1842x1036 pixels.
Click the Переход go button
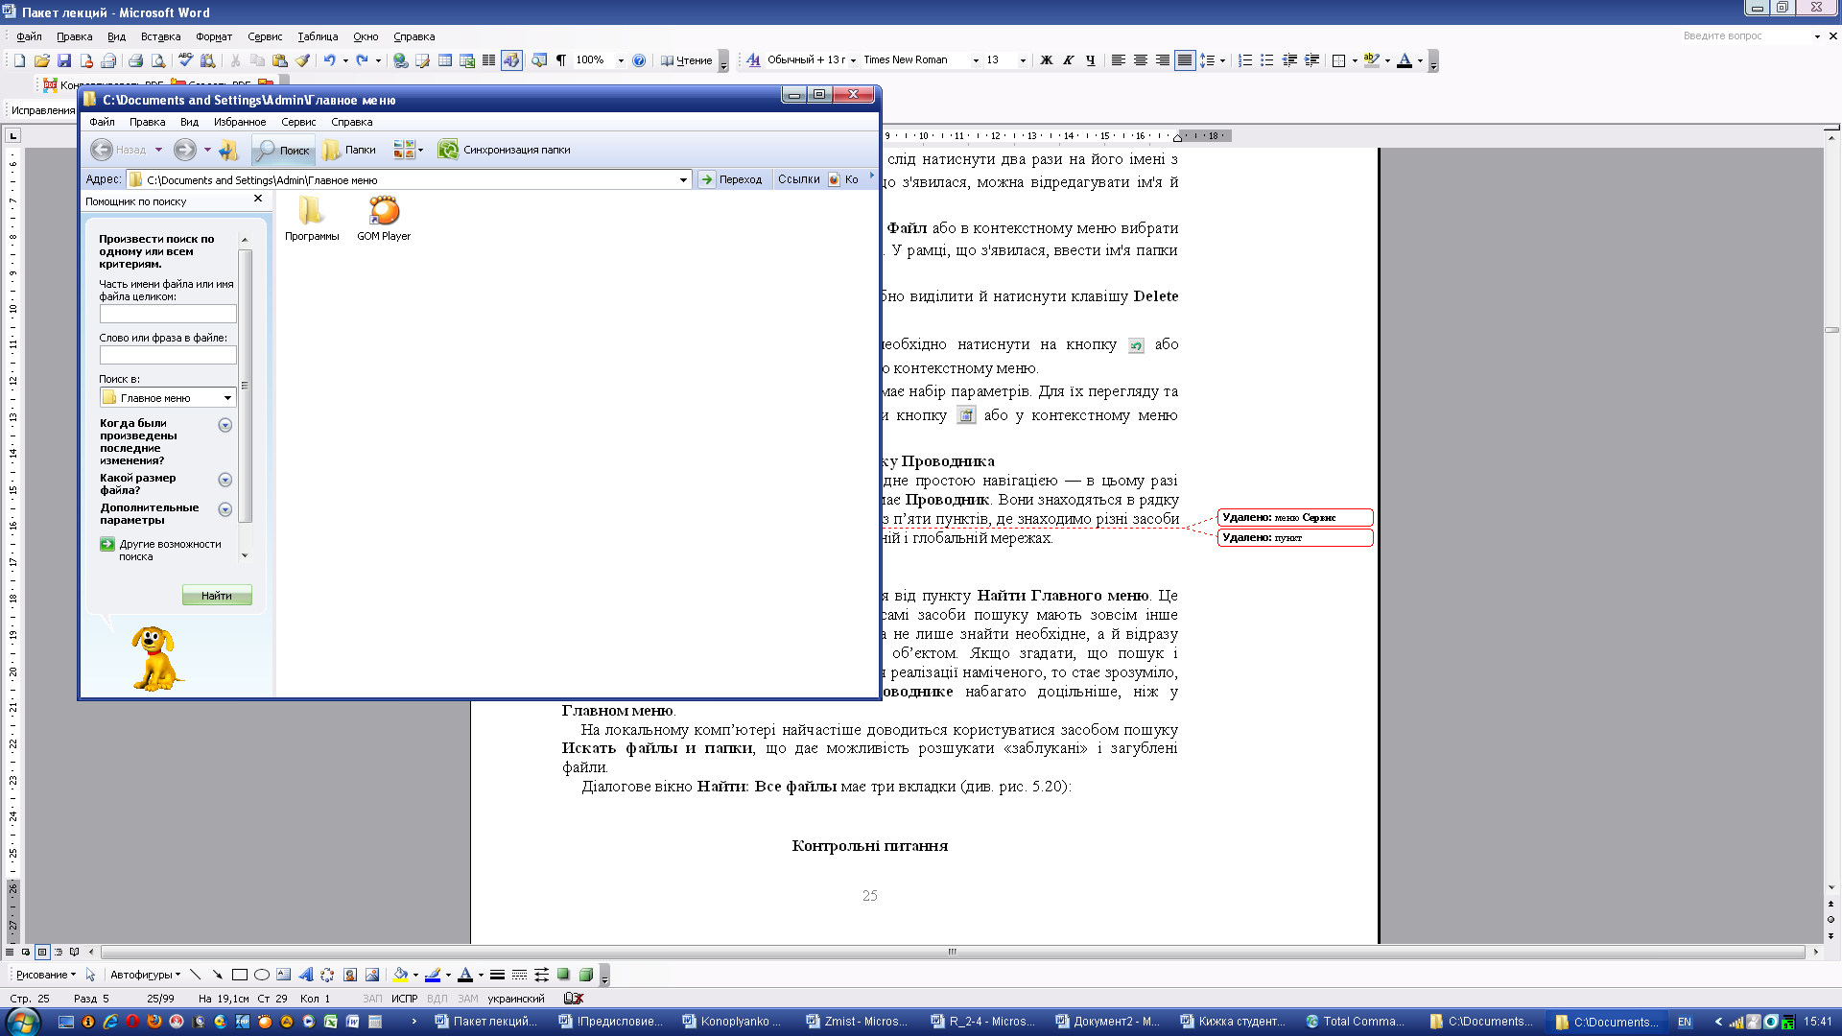[x=731, y=179]
